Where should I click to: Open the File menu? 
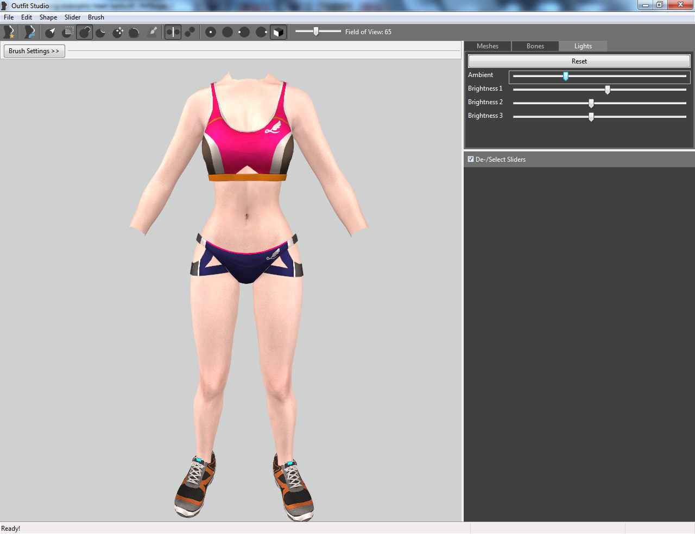pyautogui.click(x=9, y=17)
